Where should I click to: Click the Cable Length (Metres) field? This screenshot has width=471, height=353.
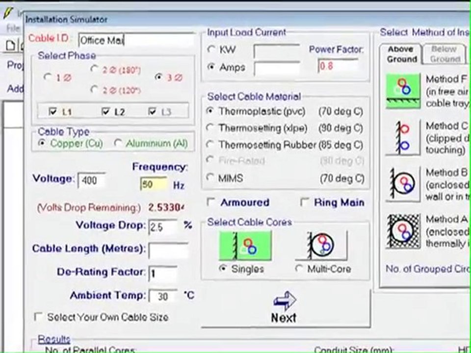coord(168,251)
